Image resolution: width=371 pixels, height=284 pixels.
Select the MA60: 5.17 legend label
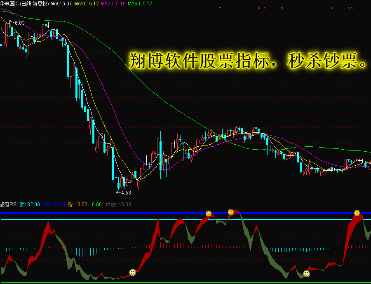tap(140, 4)
